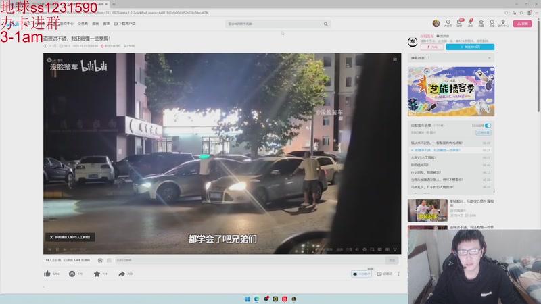
Task: Open the 收藏 favorites icon
Action: pos(481,23)
